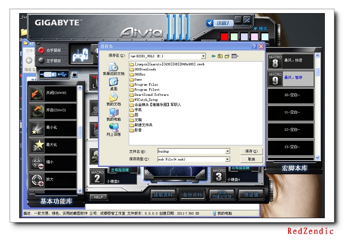Select the 13--空白-- macro slot
The width and height of the screenshot is (344, 240).
point(291,148)
